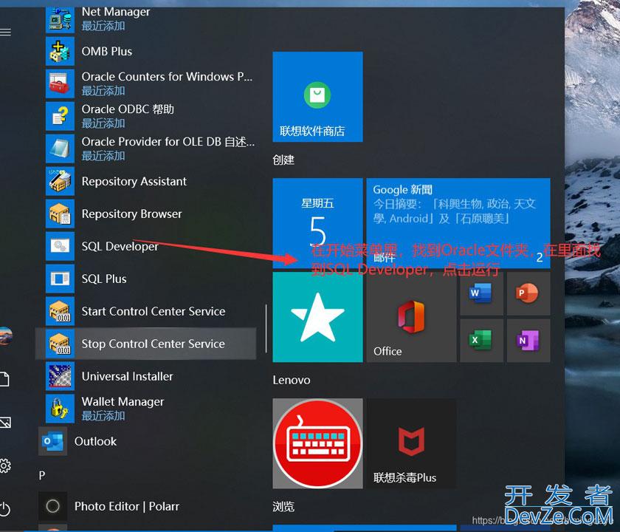Open the Excel tile
Screen dimensions: 620x532
(x=481, y=341)
